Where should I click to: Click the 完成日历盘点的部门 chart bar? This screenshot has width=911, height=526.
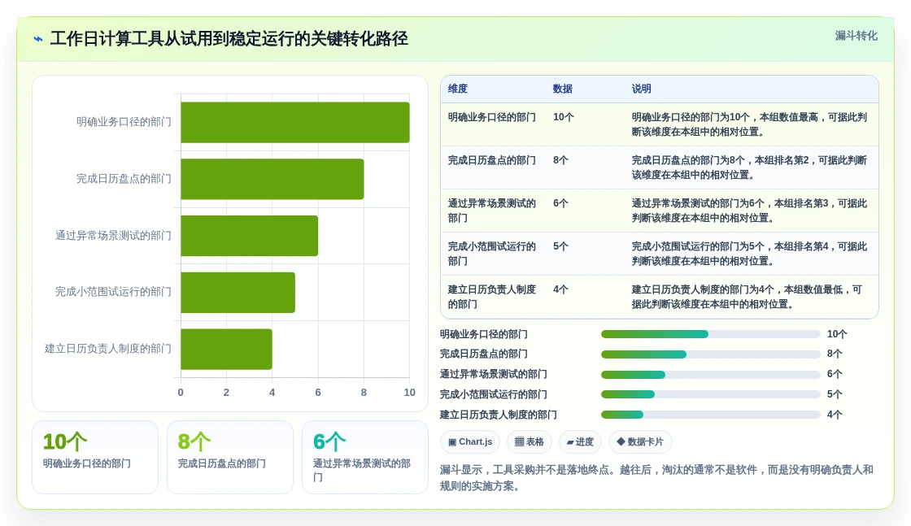click(272, 179)
